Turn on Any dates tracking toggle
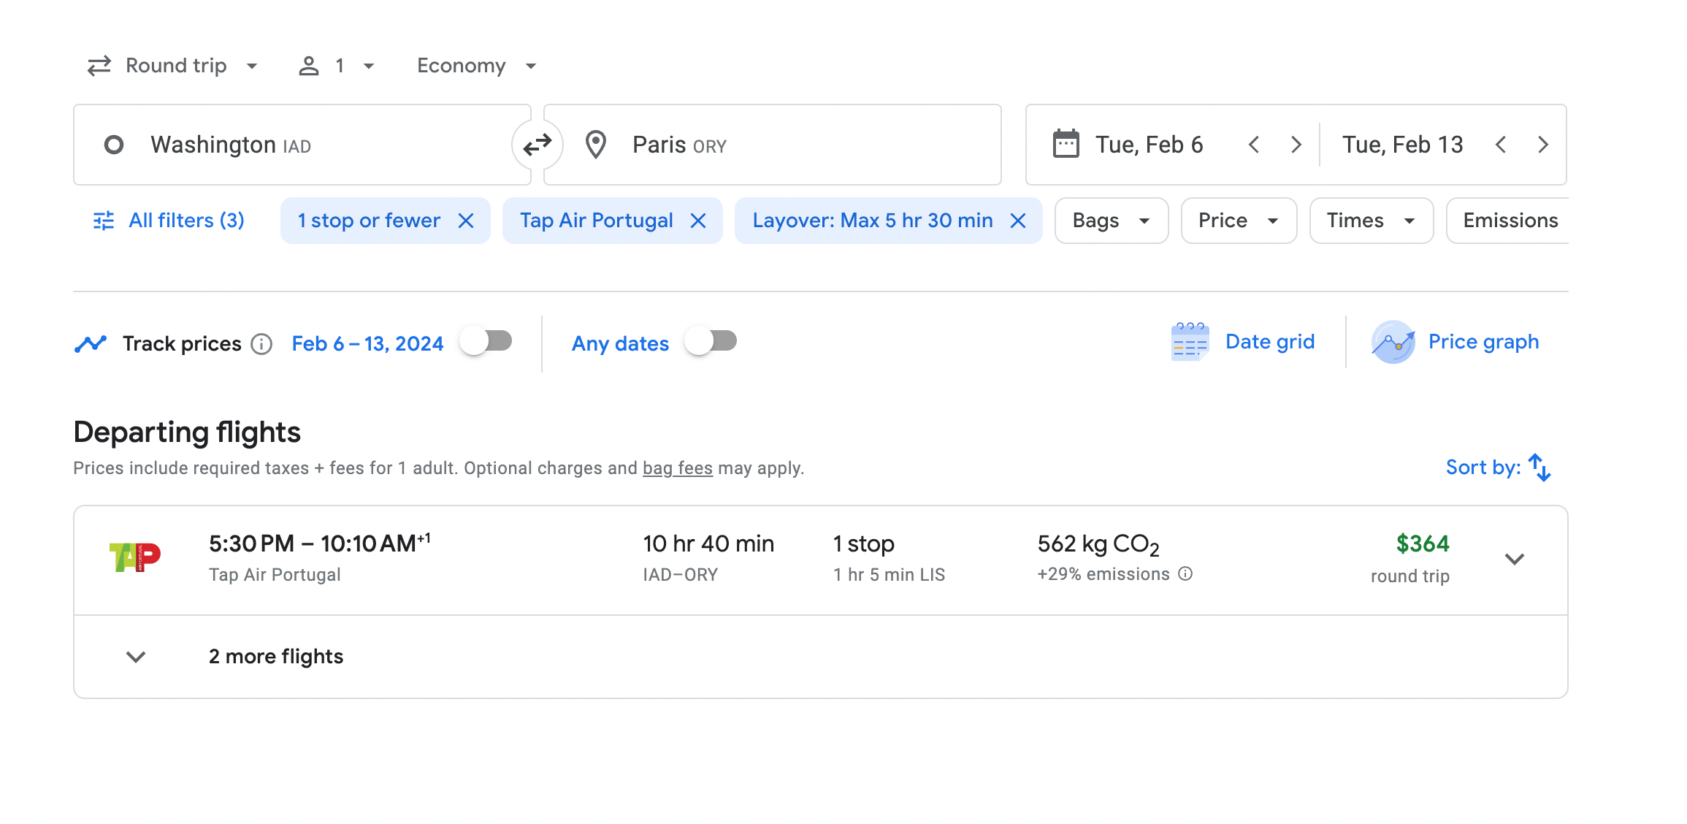Image resolution: width=1687 pixels, height=824 pixels. [x=711, y=341]
